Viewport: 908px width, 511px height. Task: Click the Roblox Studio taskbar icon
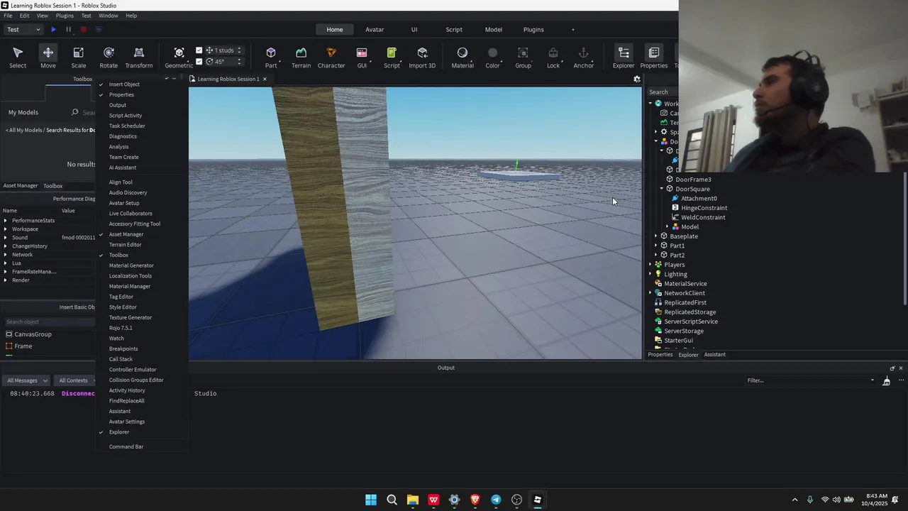click(x=538, y=500)
